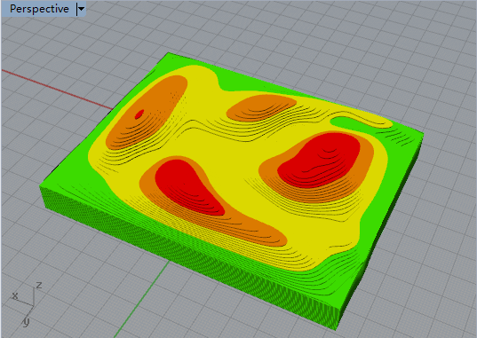The image size is (477, 338).
Task: Open the dropdown arrow beside Perspective
Action: point(81,9)
